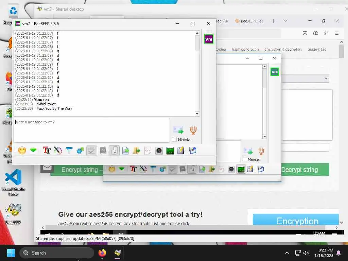The width and height of the screenshot is (348, 261).
Task: Click camera screenshot icon in front chat toolbar
Action: click(x=159, y=151)
